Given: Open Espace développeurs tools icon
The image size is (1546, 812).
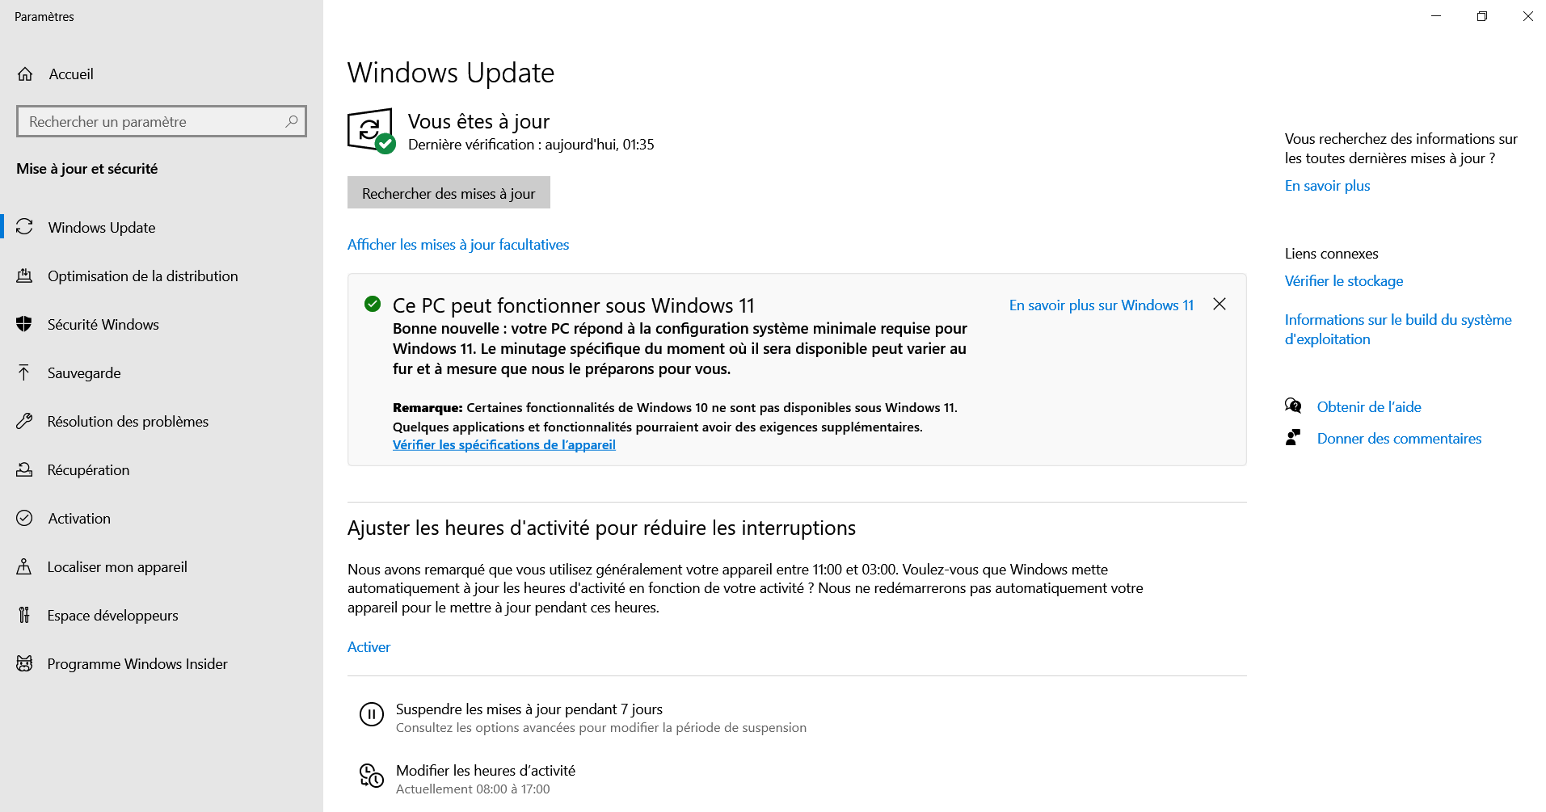Looking at the screenshot, I should (24, 616).
